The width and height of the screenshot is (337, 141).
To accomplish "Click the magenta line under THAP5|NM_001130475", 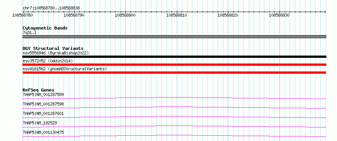I will (174, 136).
